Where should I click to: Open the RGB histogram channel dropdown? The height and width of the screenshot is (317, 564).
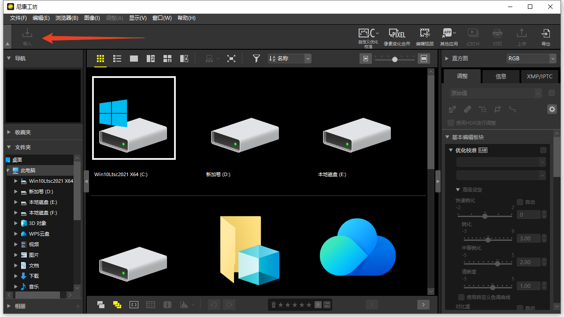point(531,59)
